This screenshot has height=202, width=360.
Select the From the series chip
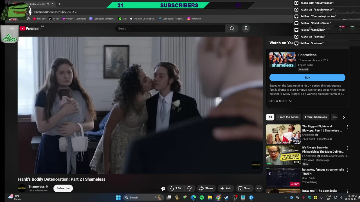point(288,117)
